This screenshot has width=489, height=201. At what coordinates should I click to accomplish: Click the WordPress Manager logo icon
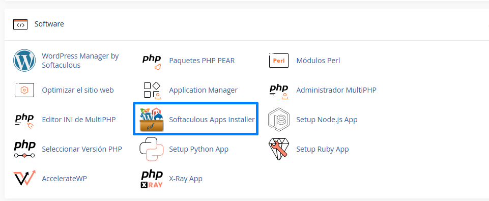point(24,61)
